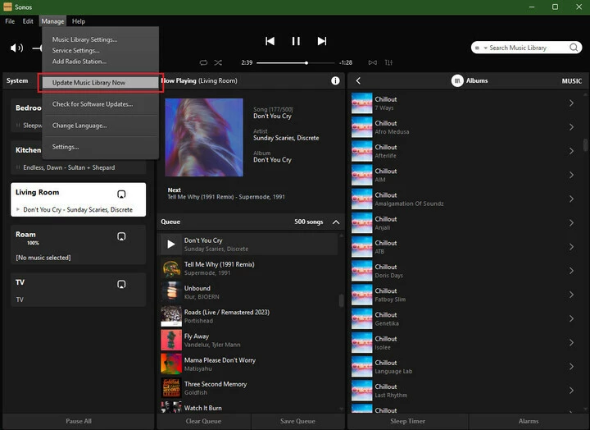Select Update Music Library Now
The width and height of the screenshot is (590, 430).
click(x=100, y=83)
